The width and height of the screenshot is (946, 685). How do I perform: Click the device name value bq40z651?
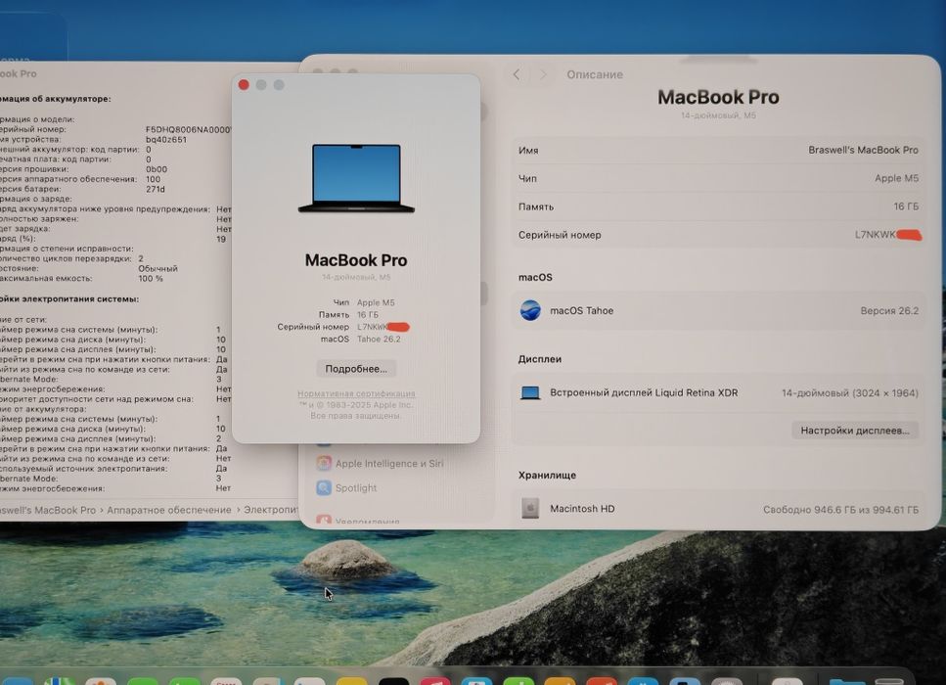coord(166,139)
